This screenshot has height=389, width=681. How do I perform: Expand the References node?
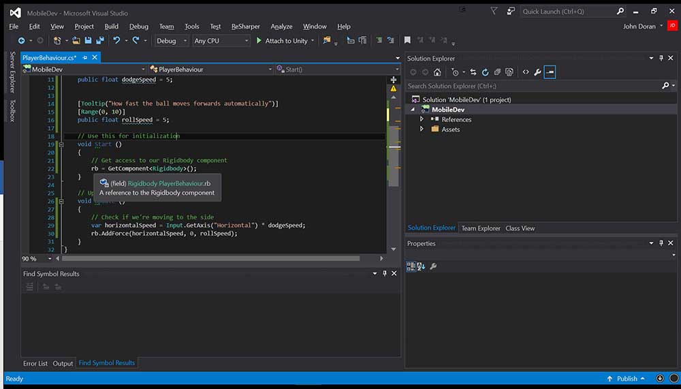coord(422,119)
